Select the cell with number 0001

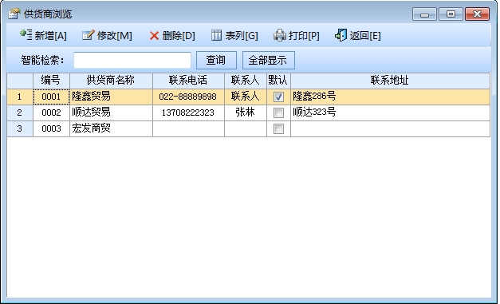click(51, 97)
